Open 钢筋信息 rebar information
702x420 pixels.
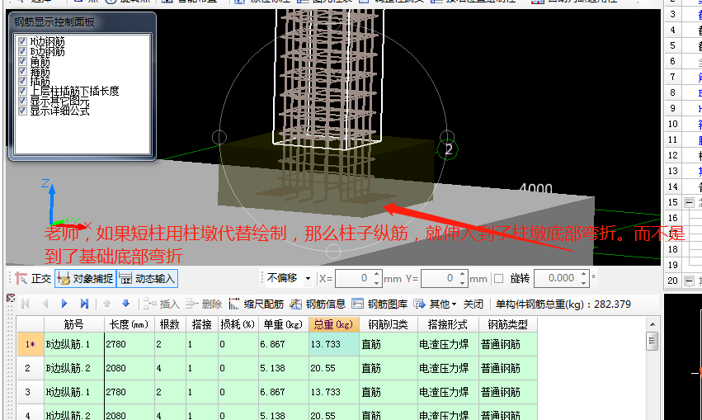pos(318,304)
